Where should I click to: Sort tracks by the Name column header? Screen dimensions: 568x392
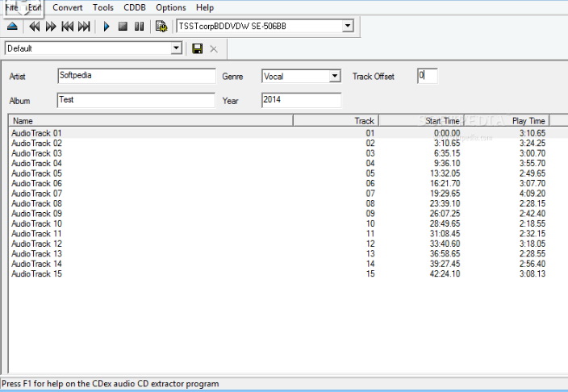tap(150, 121)
